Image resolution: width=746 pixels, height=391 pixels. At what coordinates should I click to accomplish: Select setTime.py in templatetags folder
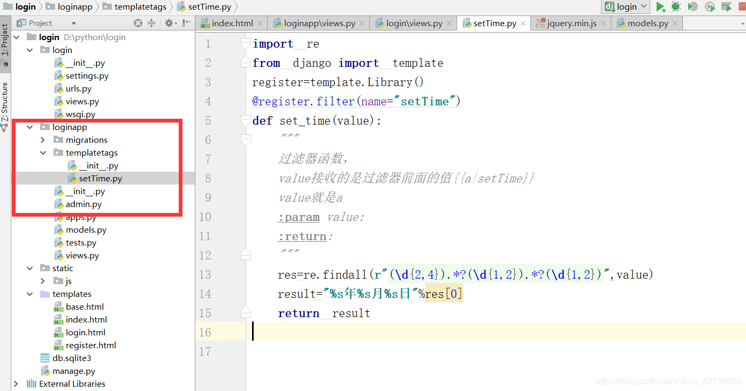(x=100, y=178)
